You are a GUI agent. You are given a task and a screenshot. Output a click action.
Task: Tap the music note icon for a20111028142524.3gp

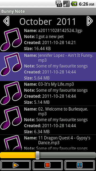(11, 40)
